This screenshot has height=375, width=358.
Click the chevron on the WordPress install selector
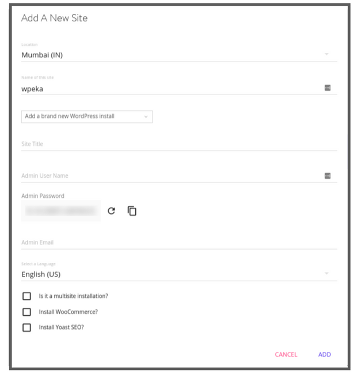146,117
